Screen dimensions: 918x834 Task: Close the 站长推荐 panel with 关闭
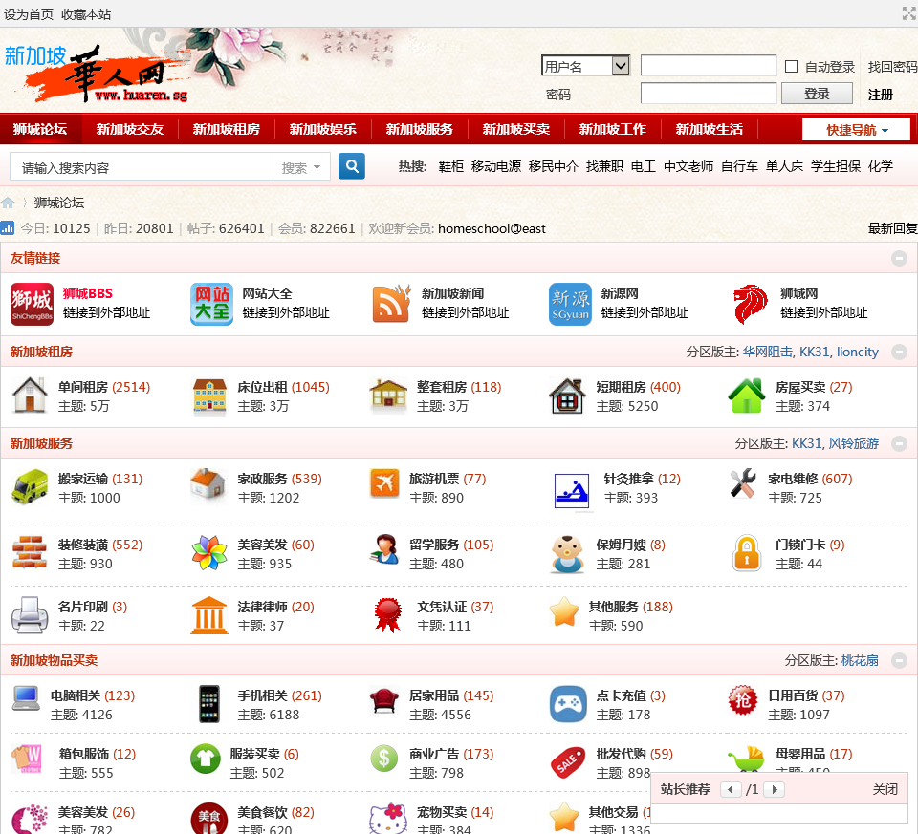tap(885, 789)
